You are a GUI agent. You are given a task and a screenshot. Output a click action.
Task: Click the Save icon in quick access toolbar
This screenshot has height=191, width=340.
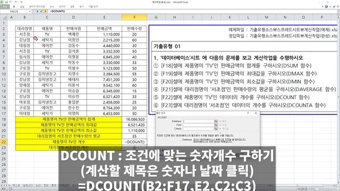(x=6, y=2)
